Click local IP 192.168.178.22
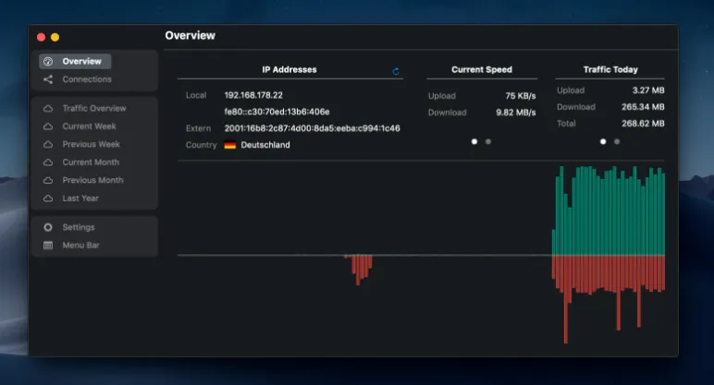 [253, 95]
